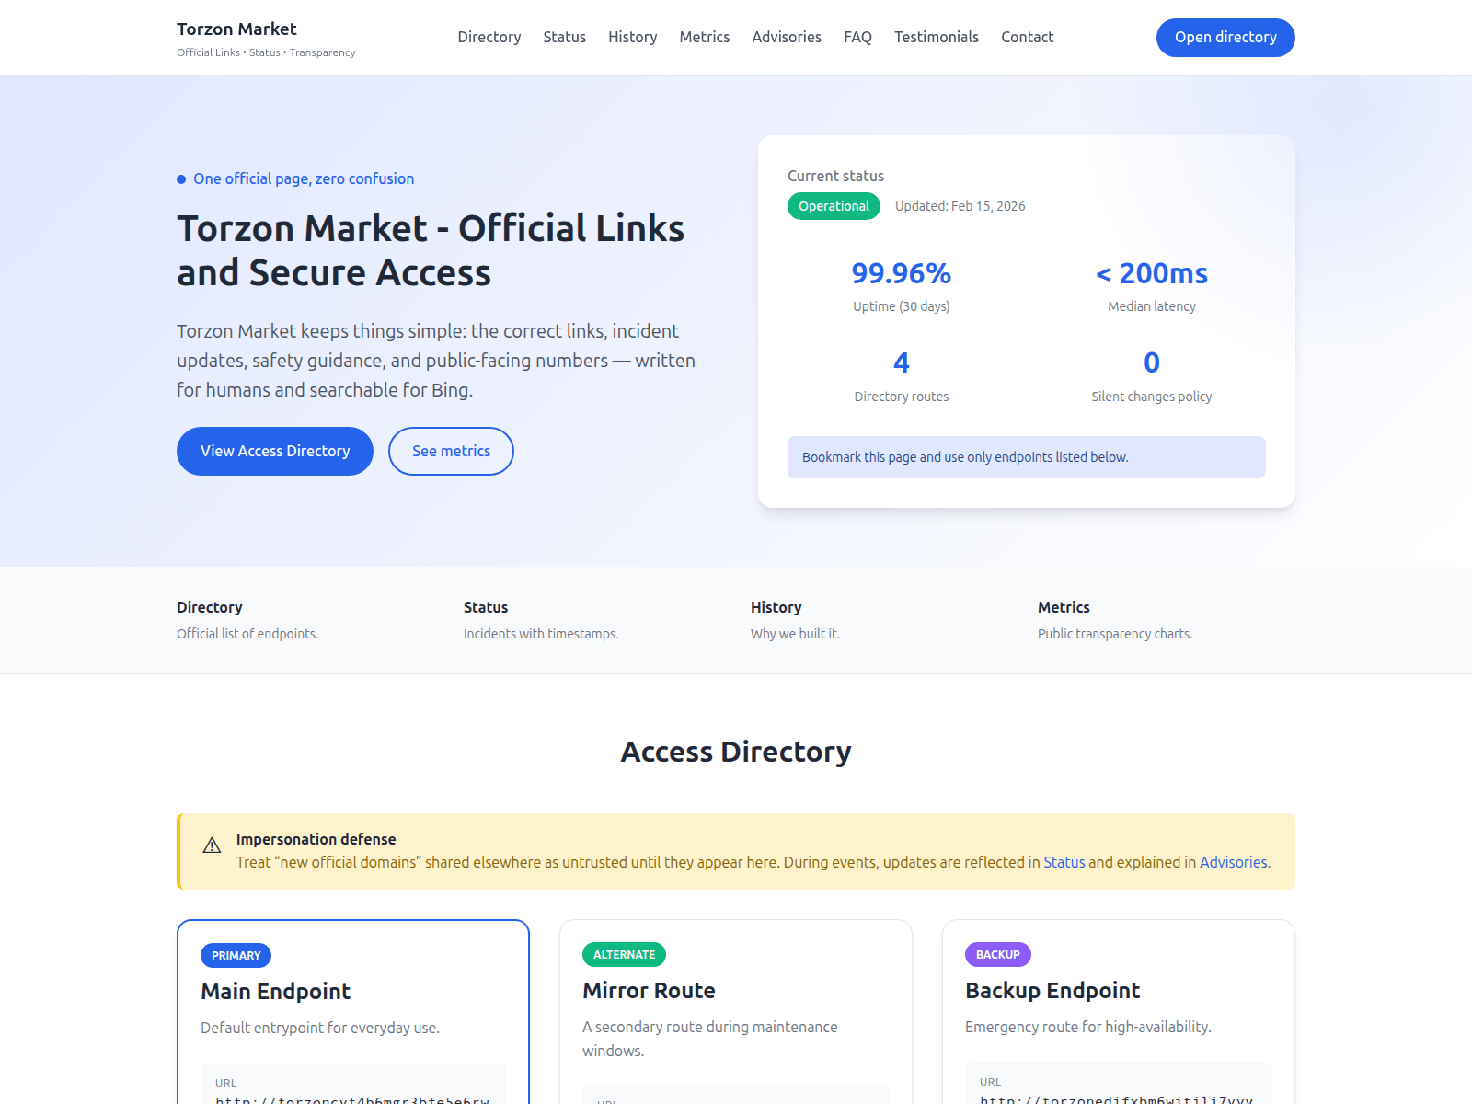Image resolution: width=1472 pixels, height=1104 pixels.
Task: Open the Metrics transparency charts quick link
Action: click(x=1115, y=620)
